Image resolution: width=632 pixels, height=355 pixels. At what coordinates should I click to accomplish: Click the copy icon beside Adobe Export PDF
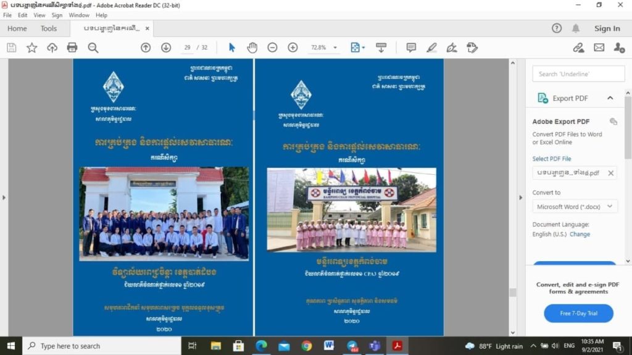(613, 122)
